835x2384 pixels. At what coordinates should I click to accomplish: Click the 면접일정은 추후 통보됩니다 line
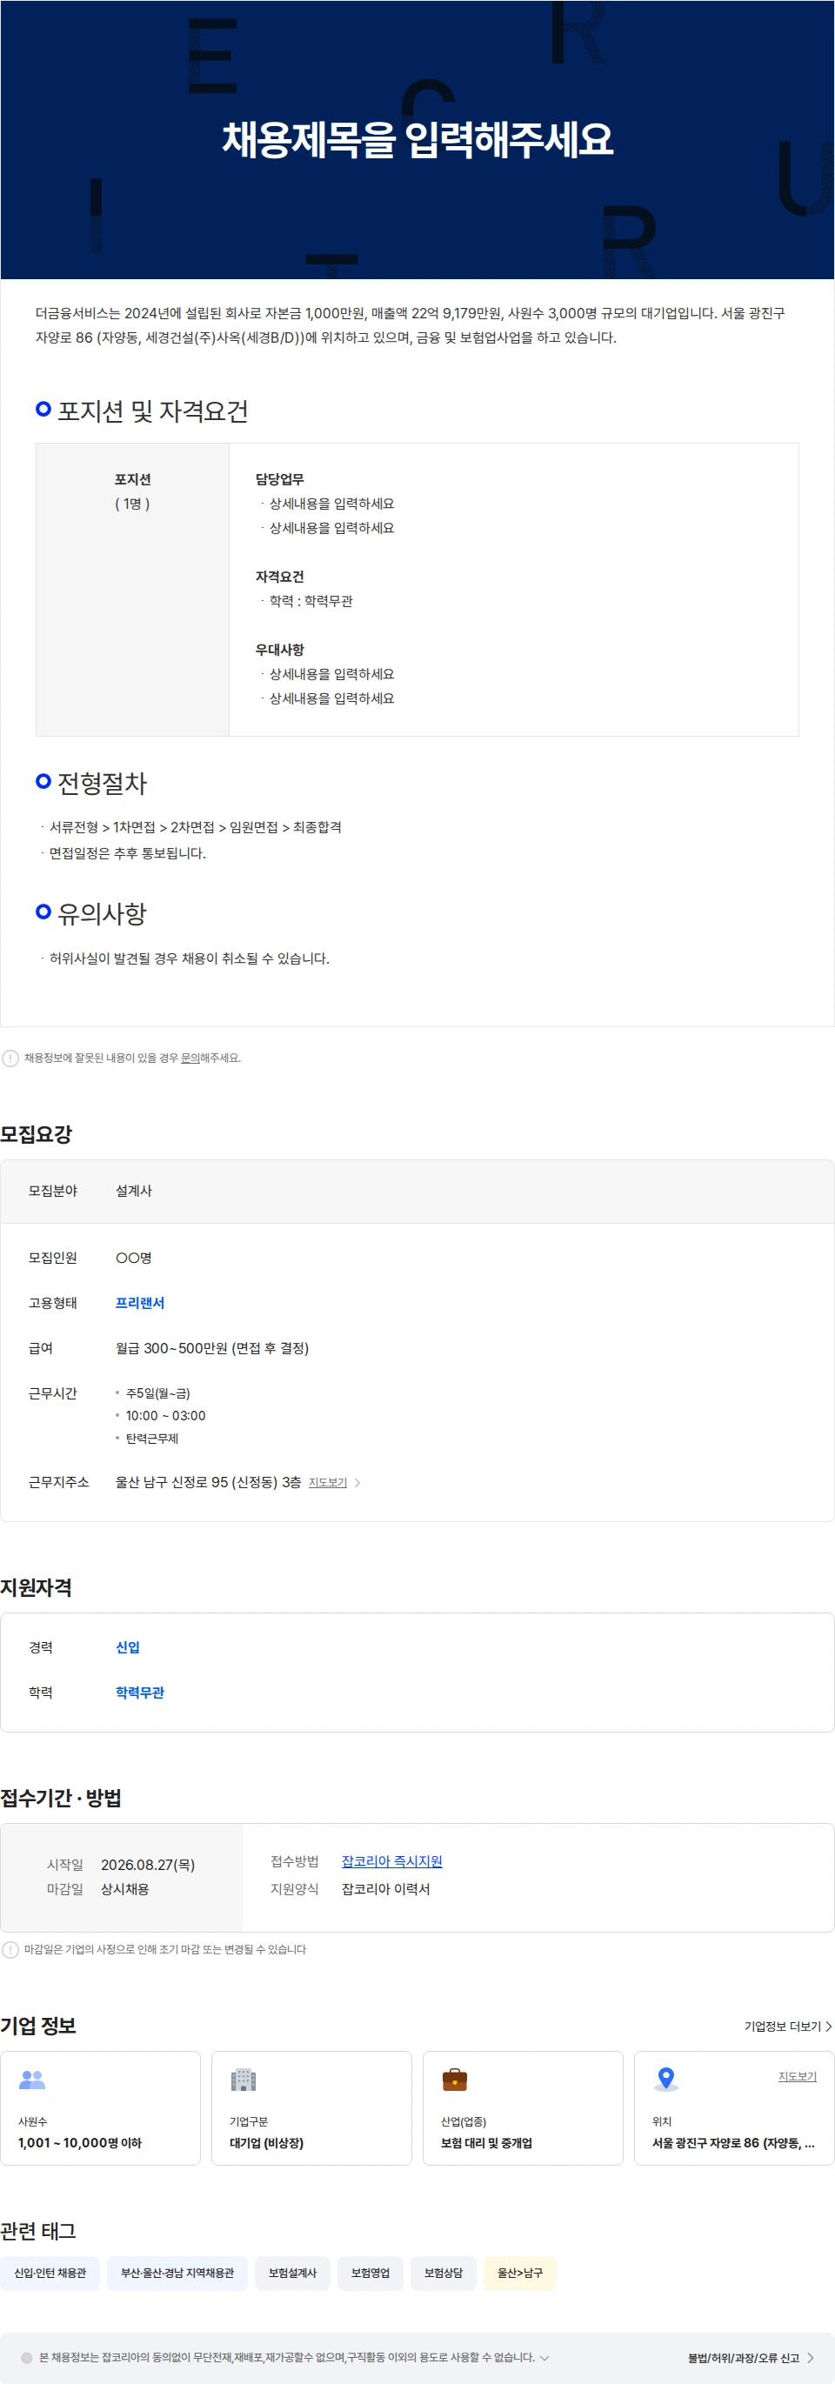(x=128, y=852)
